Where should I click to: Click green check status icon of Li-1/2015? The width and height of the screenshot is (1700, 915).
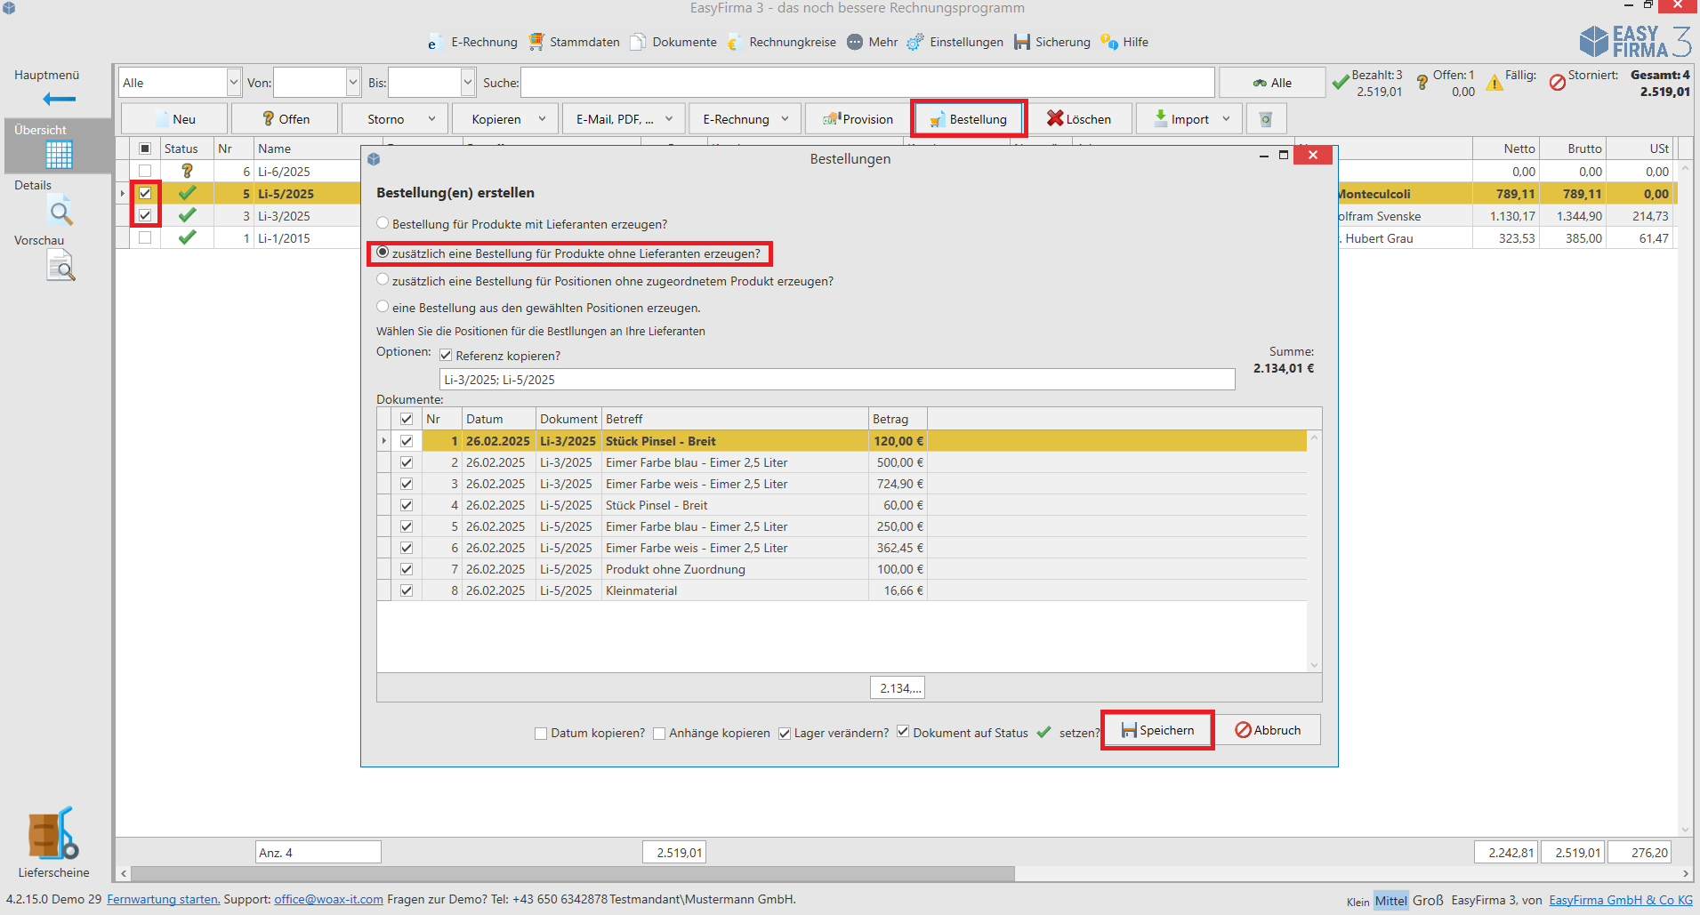pyautogui.click(x=187, y=237)
